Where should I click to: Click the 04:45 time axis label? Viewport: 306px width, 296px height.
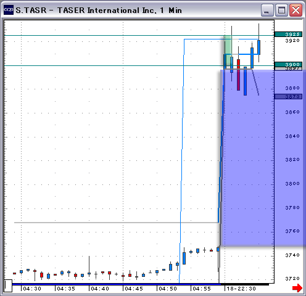tap(134, 289)
